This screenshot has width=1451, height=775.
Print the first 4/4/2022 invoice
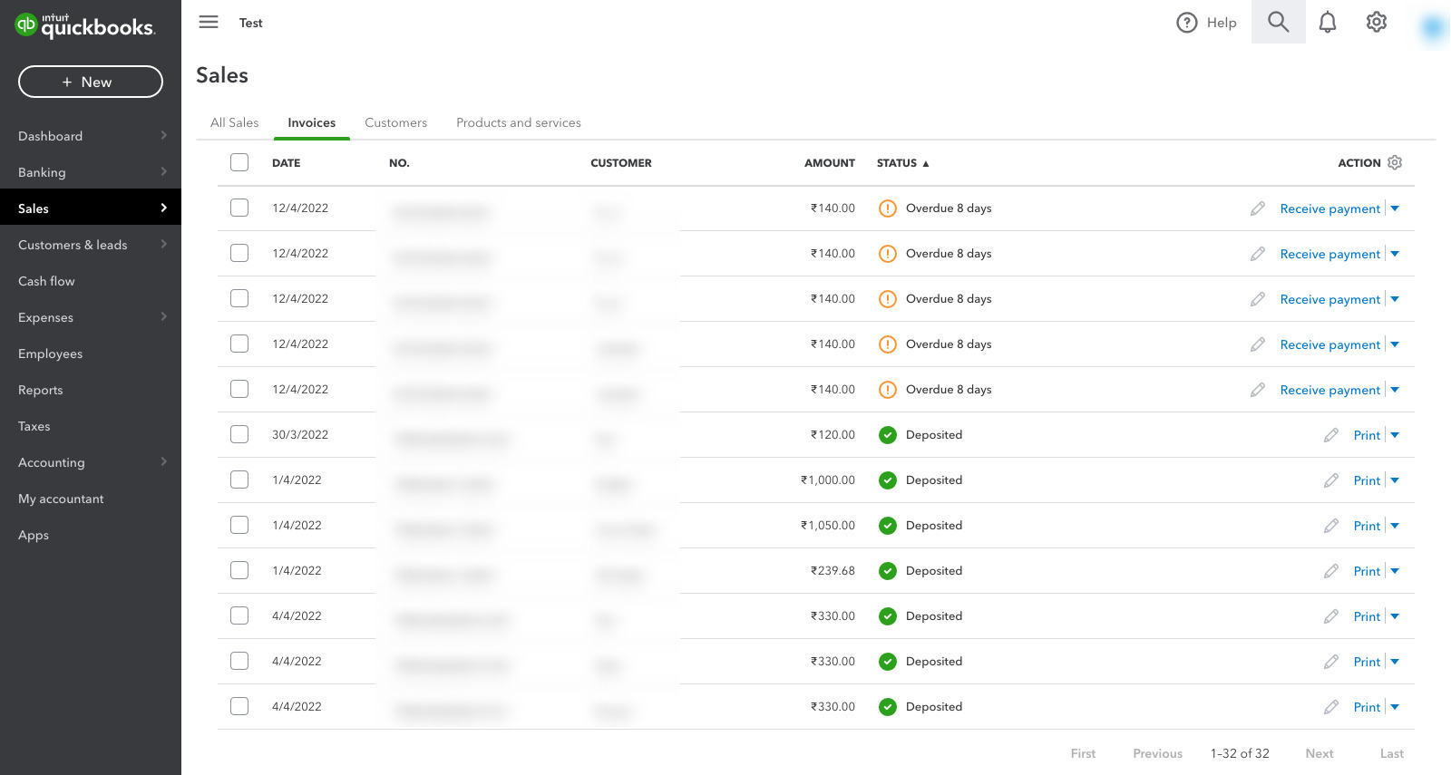click(1367, 616)
